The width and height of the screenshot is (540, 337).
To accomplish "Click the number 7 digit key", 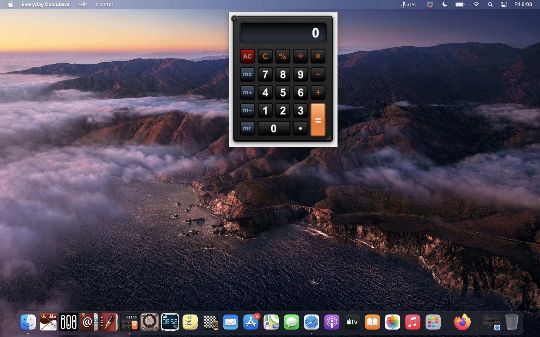I will (x=264, y=74).
